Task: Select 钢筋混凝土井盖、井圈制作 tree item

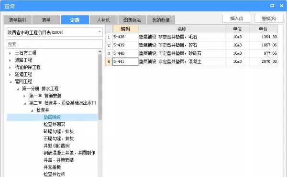Action: coord(69,153)
